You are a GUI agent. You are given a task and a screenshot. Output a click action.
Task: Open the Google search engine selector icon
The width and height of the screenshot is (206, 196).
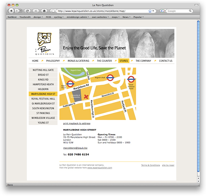163,11
